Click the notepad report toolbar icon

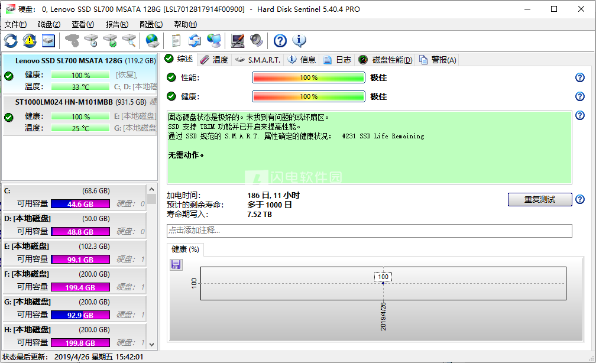click(x=176, y=41)
